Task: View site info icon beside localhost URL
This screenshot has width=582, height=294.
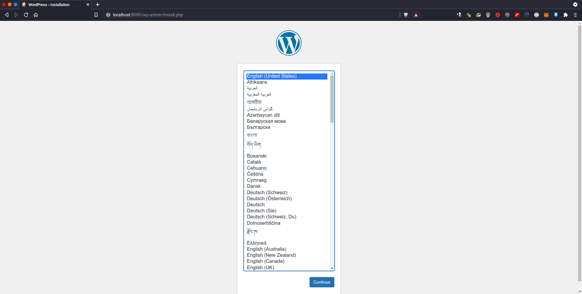Action: pyautogui.click(x=108, y=15)
